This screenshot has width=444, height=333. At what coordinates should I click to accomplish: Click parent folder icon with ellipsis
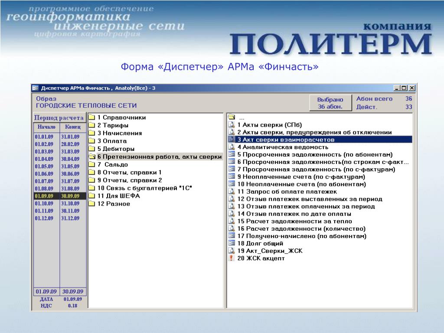coord(232,117)
